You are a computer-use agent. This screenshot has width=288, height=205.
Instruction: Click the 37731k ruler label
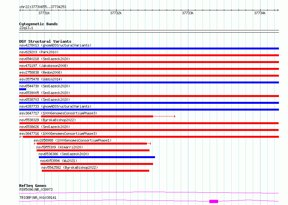pyautogui.click(x=44, y=13)
